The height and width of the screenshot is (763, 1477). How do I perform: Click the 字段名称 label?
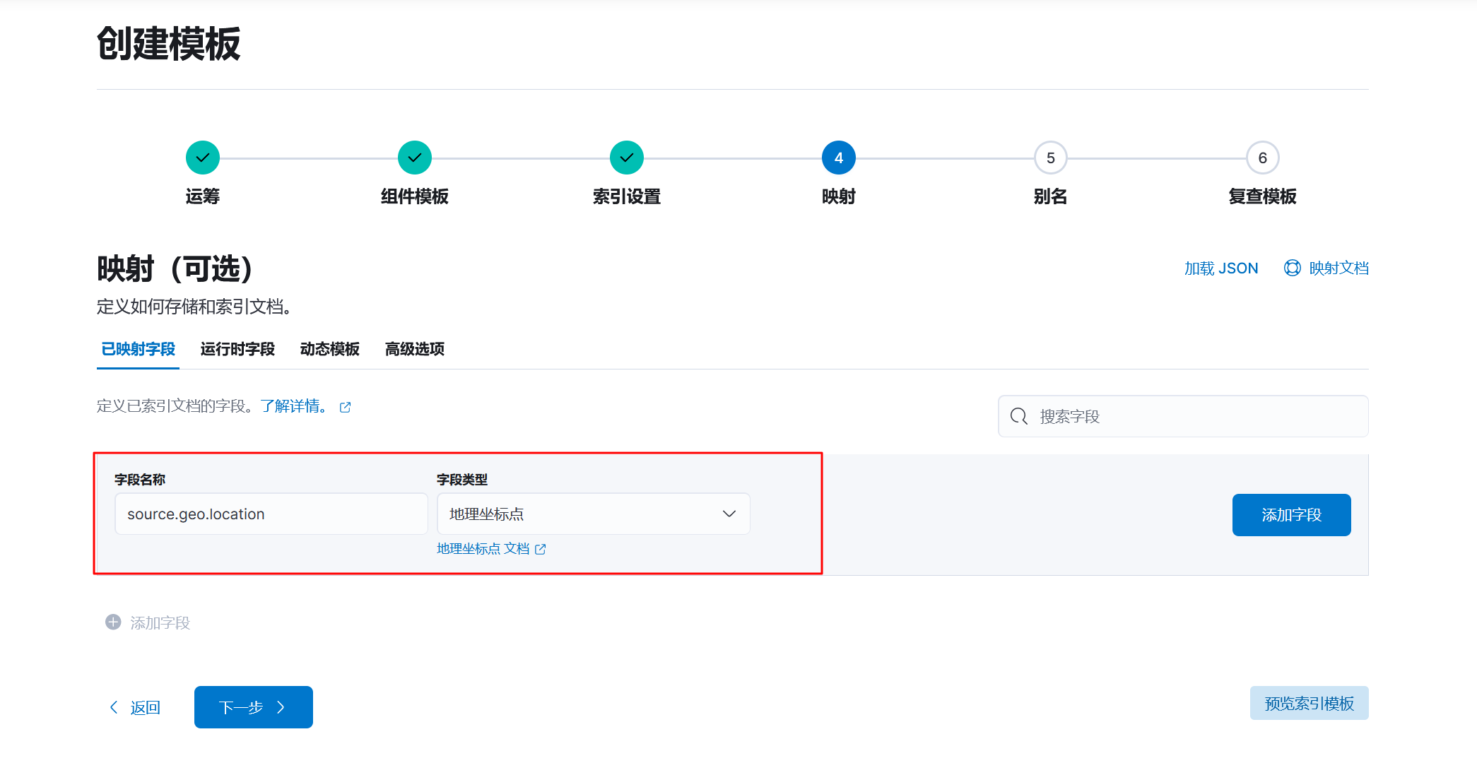point(140,480)
